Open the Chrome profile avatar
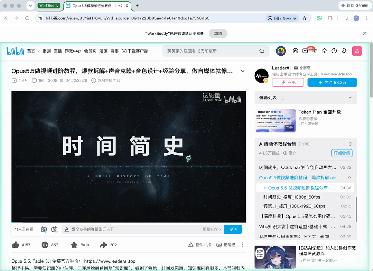Viewport: 373px width, 271px height. [356, 18]
